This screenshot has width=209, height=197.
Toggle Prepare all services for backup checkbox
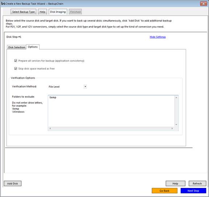click(x=16, y=60)
